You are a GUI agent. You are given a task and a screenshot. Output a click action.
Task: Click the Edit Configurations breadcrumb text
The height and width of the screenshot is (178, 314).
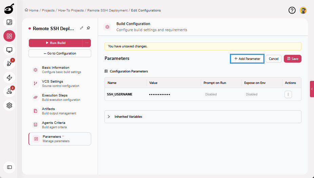(x=146, y=10)
